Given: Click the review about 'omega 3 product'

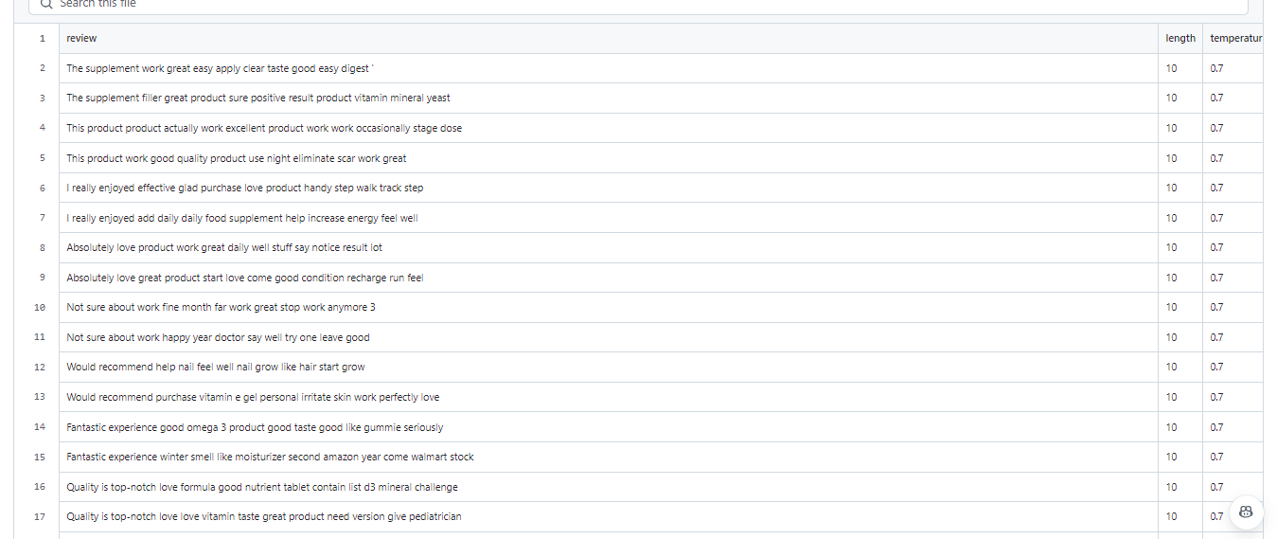Looking at the screenshot, I should (255, 427).
